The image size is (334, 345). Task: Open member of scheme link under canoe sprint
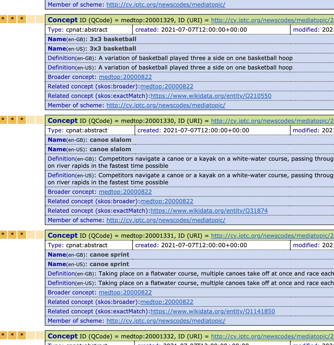pyautogui.click(x=166, y=321)
